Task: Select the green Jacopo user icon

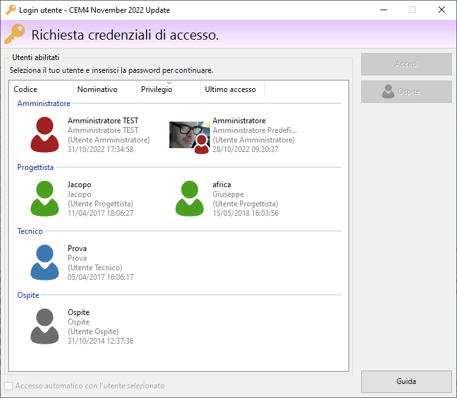Action: pyautogui.click(x=45, y=199)
